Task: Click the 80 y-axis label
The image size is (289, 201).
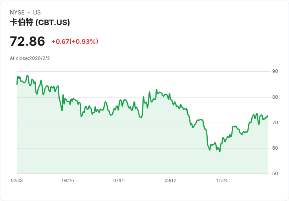Action: (275, 97)
